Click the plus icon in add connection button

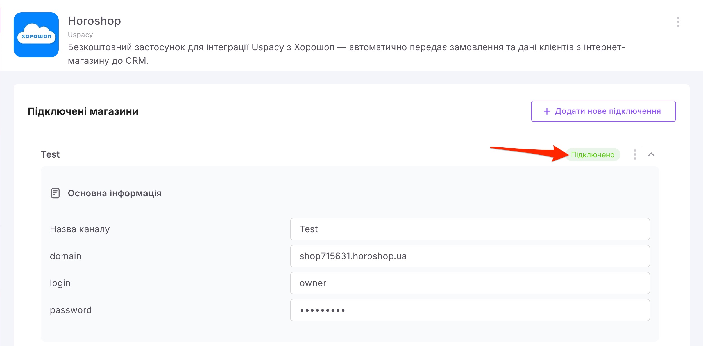click(x=547, y=111)
